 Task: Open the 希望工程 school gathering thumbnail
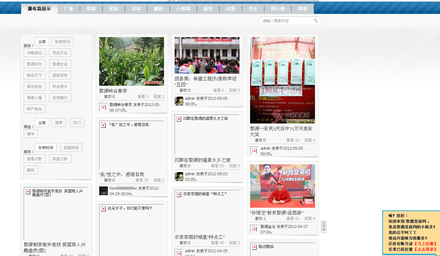point(207,56)
